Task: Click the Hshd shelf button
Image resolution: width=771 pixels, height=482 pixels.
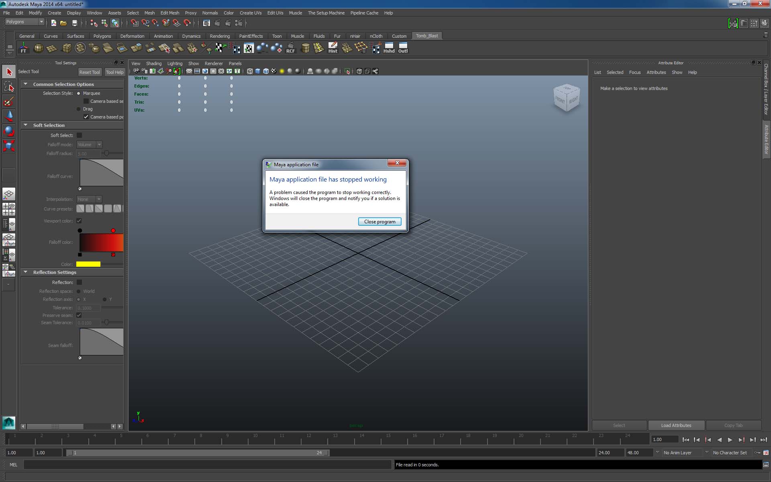Action: (389, 48)
